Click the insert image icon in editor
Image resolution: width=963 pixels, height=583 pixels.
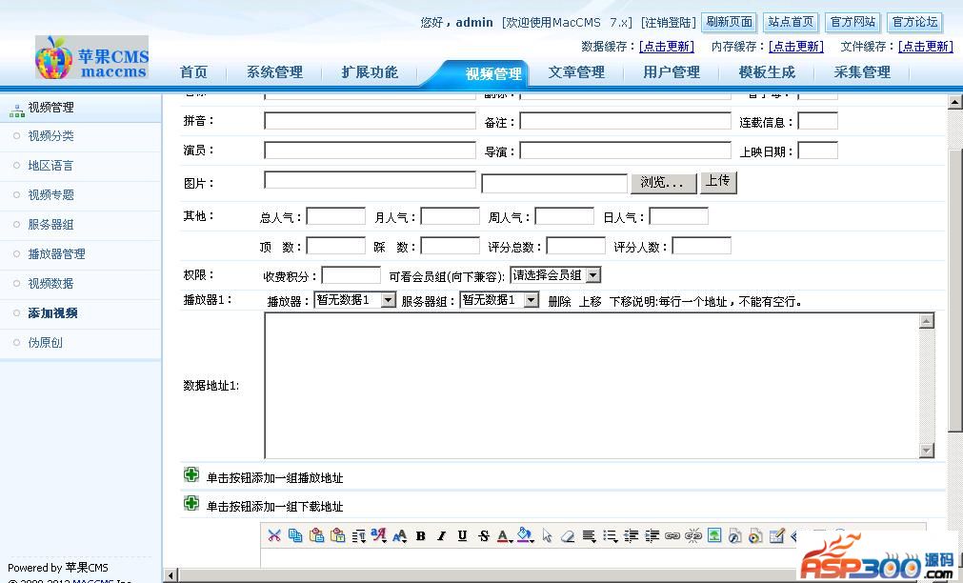(714, 535)
